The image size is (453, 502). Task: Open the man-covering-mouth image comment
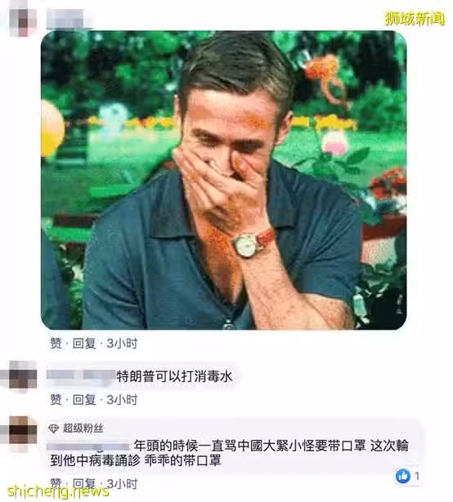coord(224,180)
